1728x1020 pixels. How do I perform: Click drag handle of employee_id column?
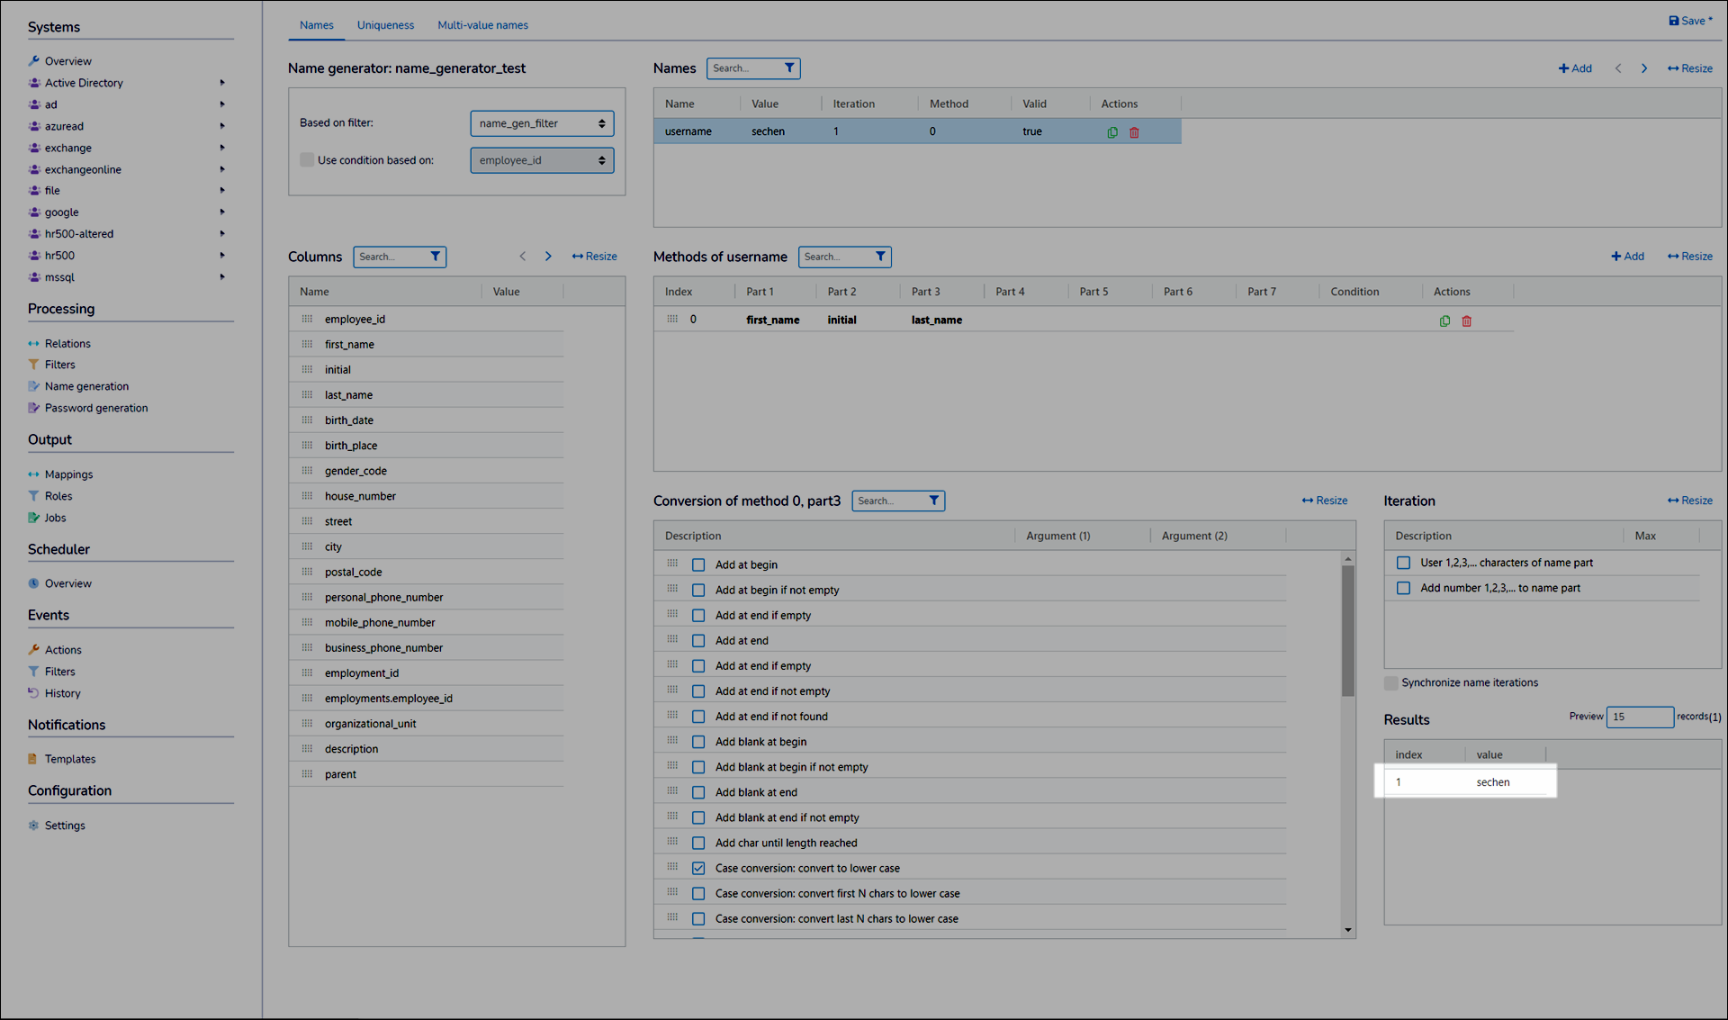point(307,319)
